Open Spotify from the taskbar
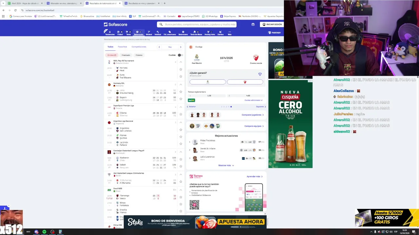The image size is (419, 235). point(44,232)
